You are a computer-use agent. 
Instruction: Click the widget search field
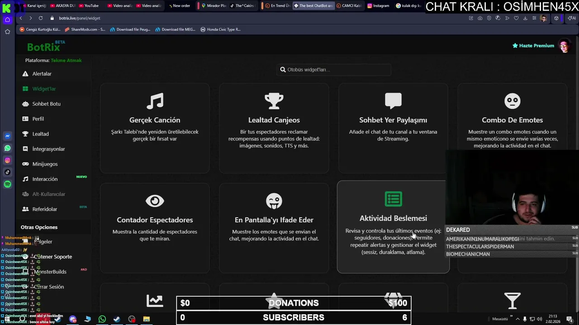click(334, 70)
